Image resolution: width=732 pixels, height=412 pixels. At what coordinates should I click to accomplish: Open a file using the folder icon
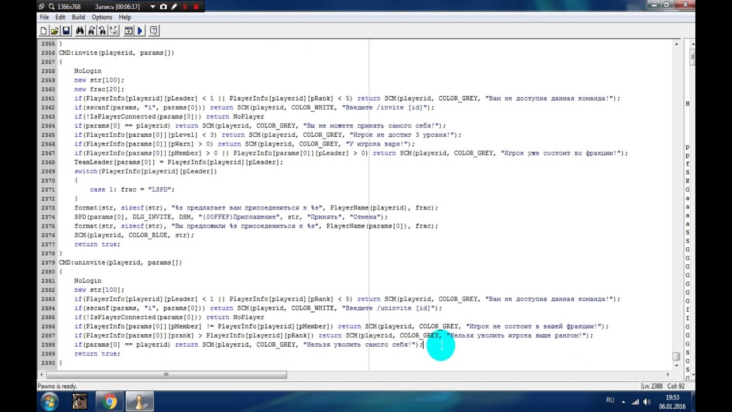[x=55, y=31]
